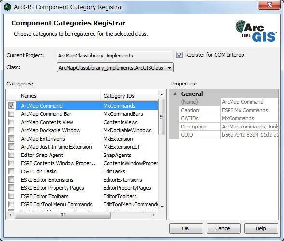Click the Caption value ESRI Mx Commands

click(249, 110)
